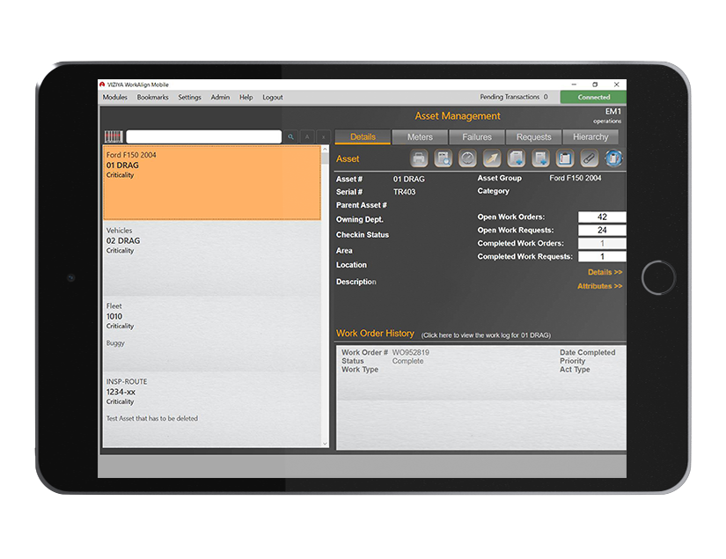Open the Failures tab
Viewport: 726px width, 559px height.
[x=477, y=136]
